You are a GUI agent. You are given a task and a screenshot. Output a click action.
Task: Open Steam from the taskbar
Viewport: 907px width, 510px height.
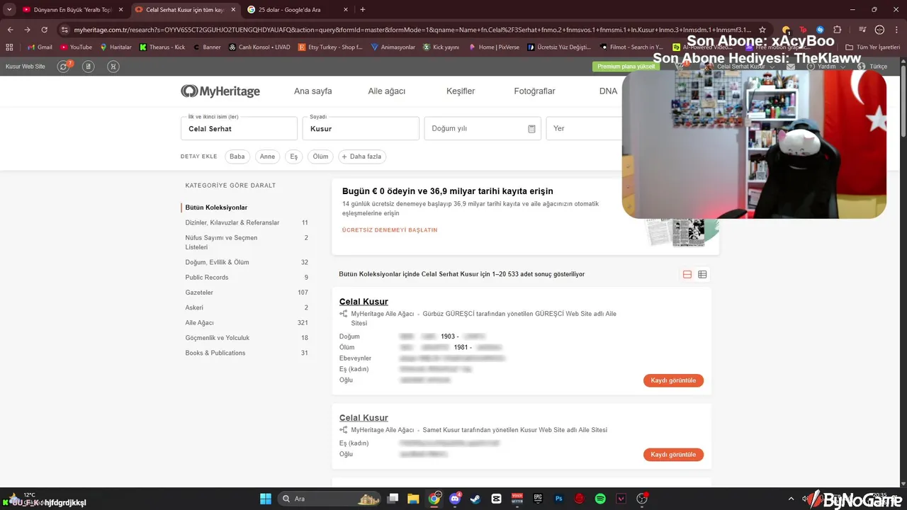click(475, 499)
